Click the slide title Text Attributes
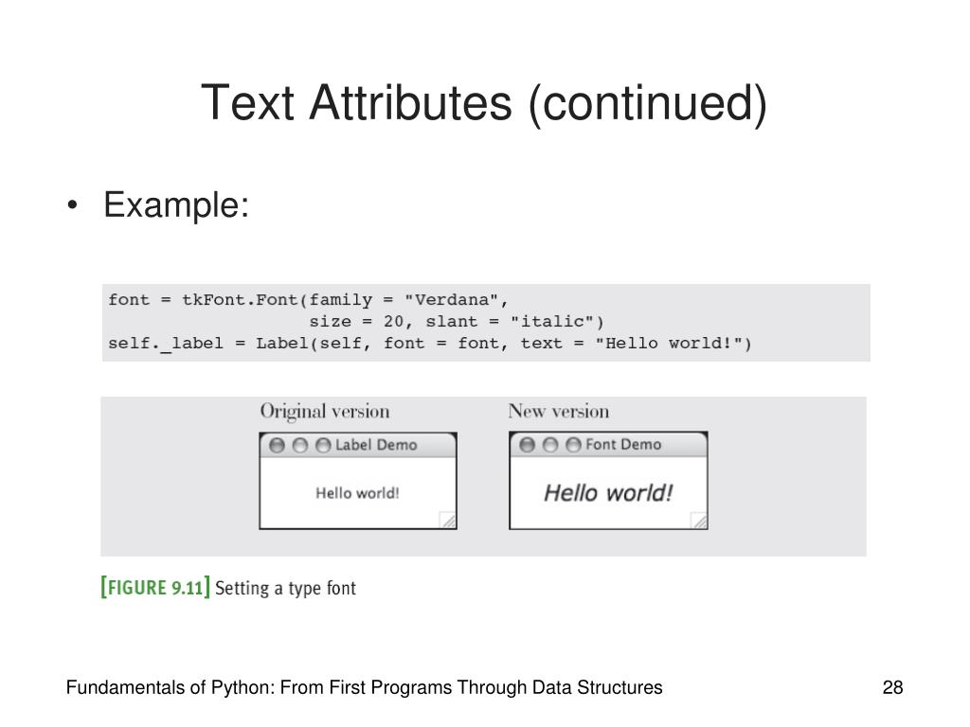This screenshot has height=727, width=970. tap(484, 102)
